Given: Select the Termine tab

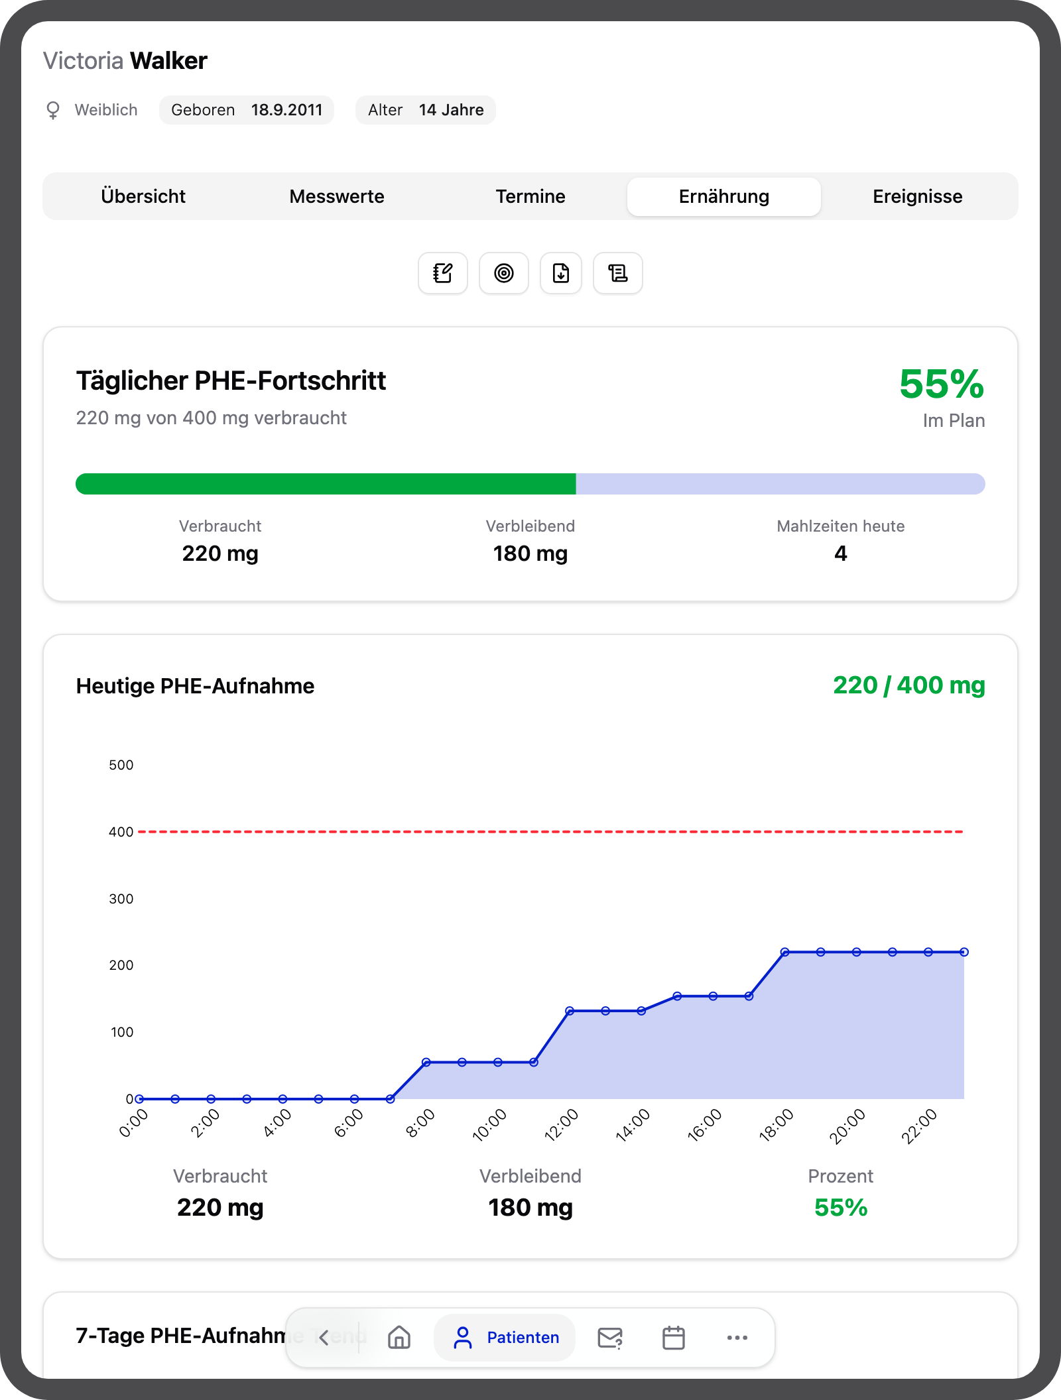Looking at the screenshot, I should [530, 196].
